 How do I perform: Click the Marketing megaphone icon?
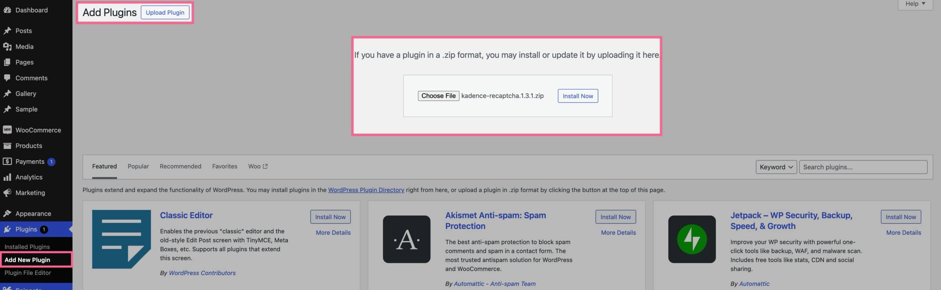click(7, 193)
